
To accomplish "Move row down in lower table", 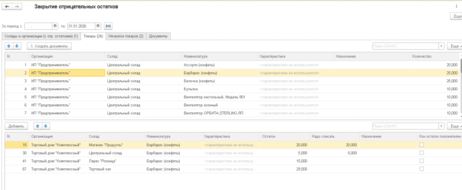I will pyautogui.click(x=46, y=126).
